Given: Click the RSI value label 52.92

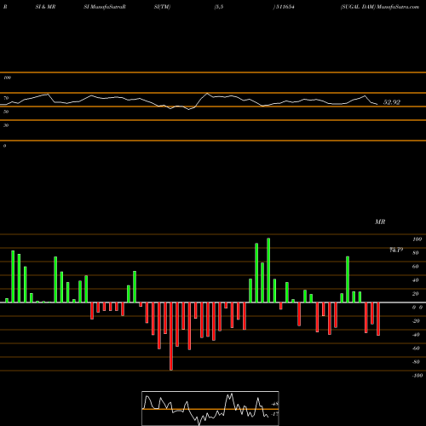Looking at the screenshot, I should click(x=392, y=102).
